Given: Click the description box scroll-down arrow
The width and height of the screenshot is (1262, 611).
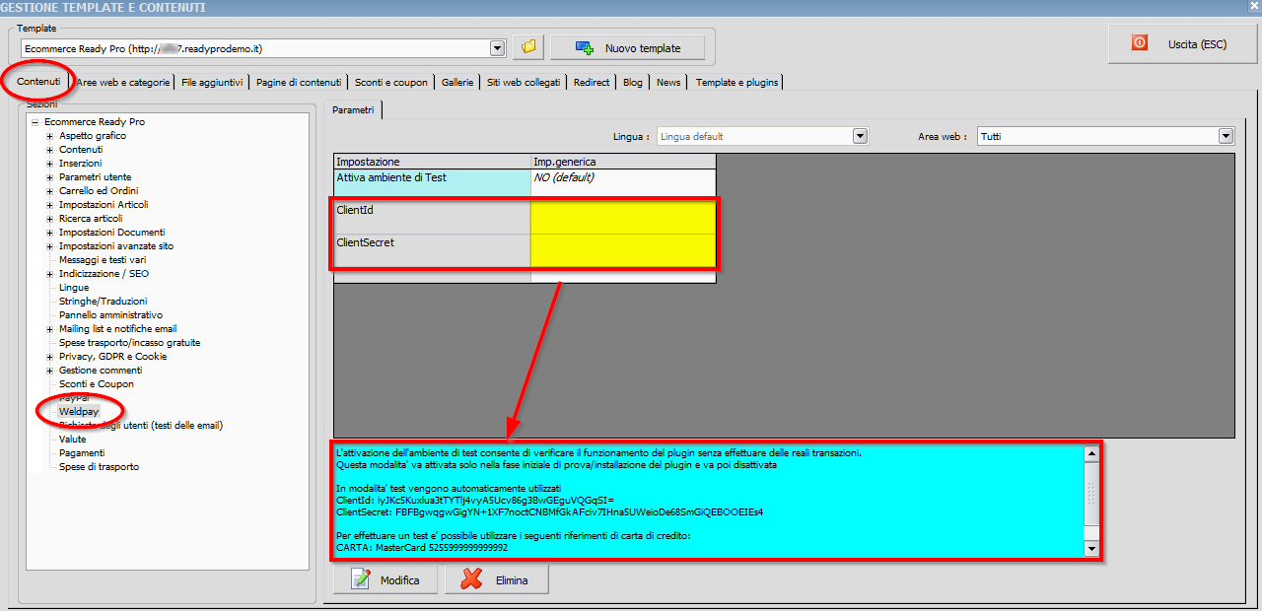Looking at the screenshot, I should tap(1090, 548).
